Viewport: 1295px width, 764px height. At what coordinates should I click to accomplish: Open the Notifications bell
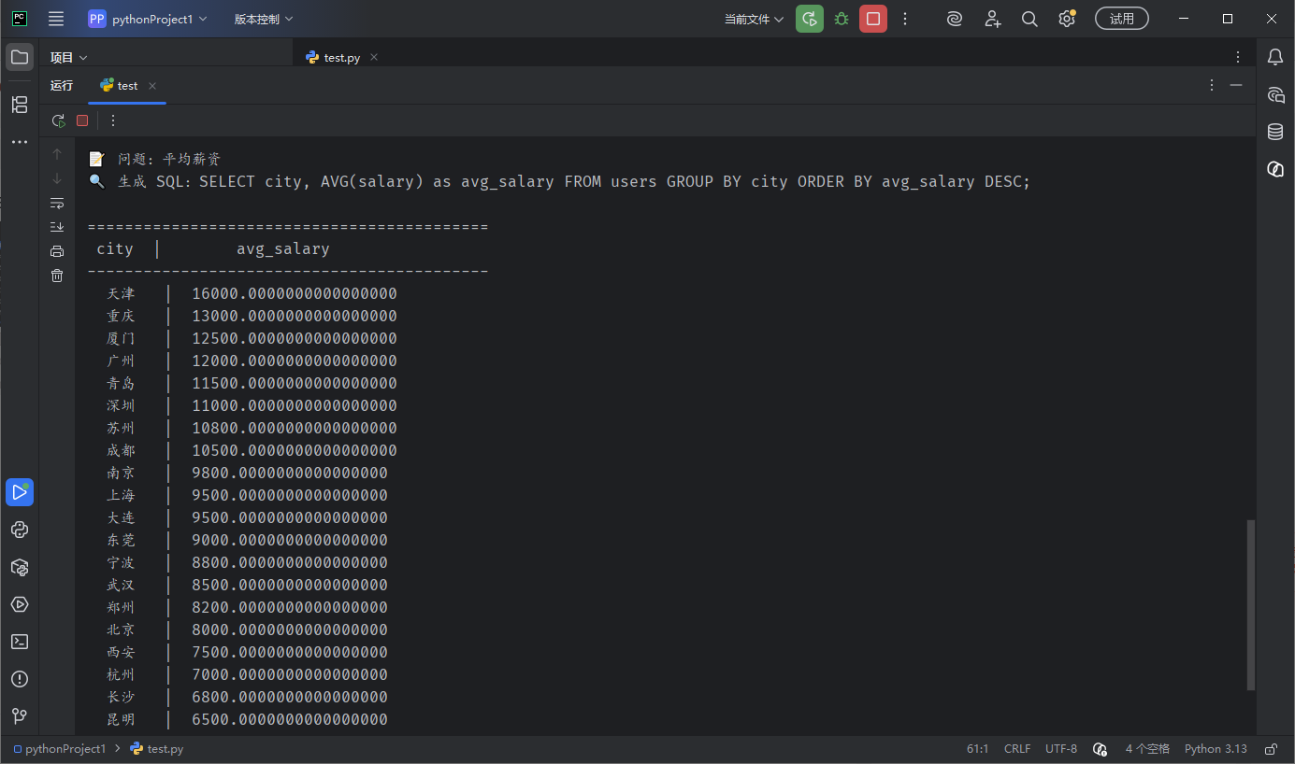click(x=1275, y=57)
